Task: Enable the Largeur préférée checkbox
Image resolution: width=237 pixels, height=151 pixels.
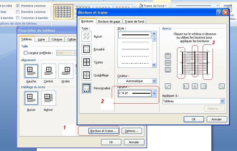Action: pyautogui.click(x=26, y=53)
